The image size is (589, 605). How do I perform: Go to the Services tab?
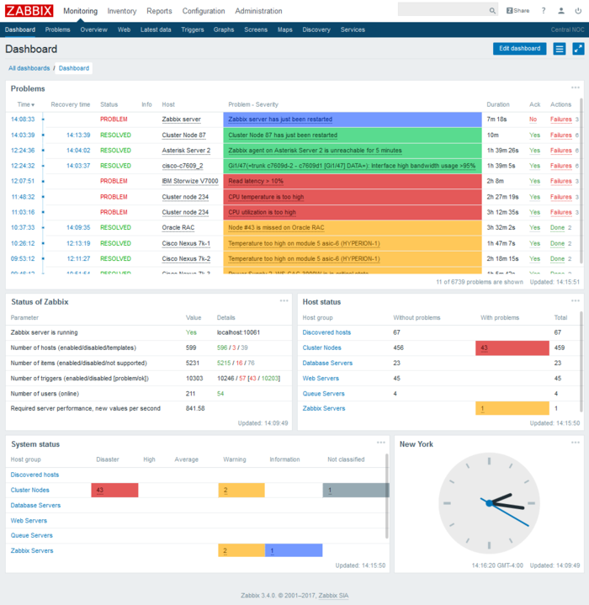(353, 29)
